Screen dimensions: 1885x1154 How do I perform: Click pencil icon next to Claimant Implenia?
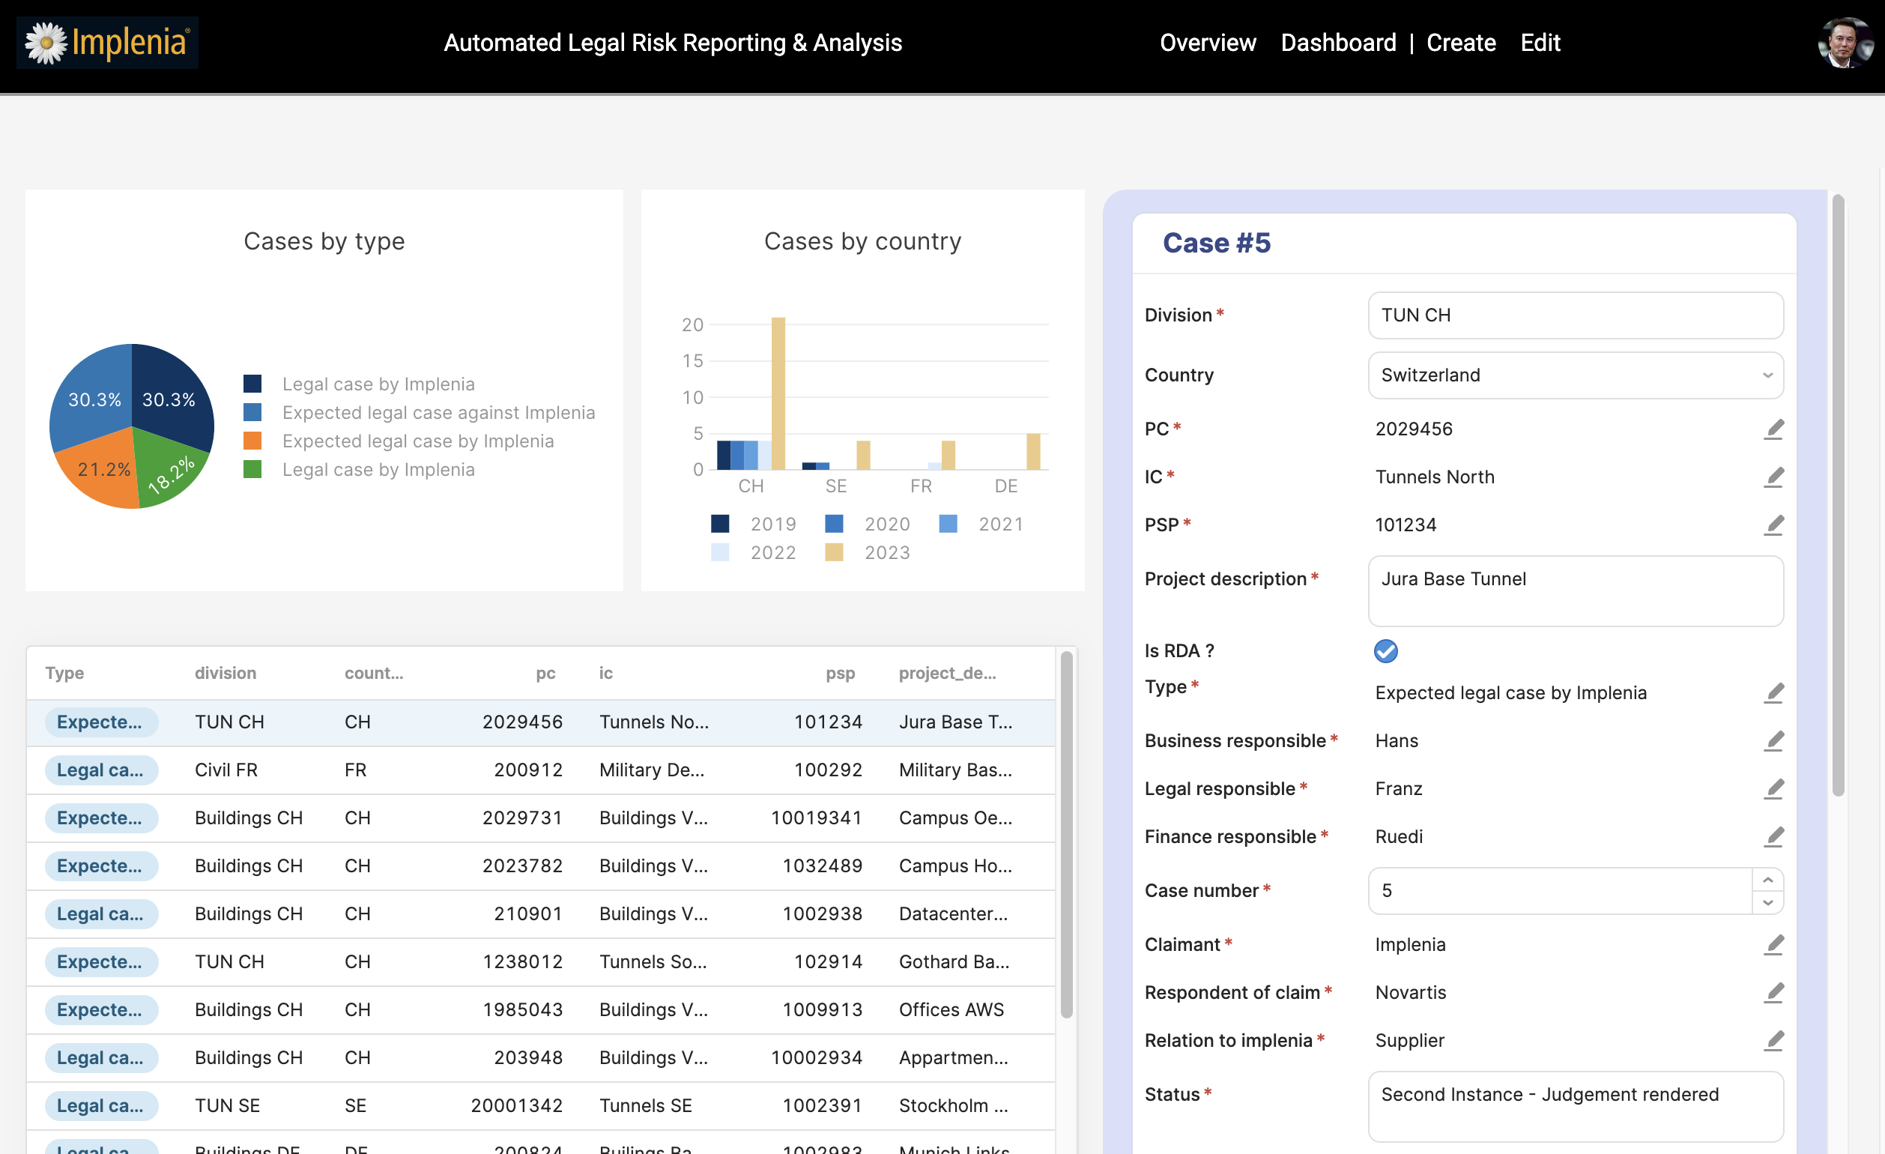[x=1773, y=945]
